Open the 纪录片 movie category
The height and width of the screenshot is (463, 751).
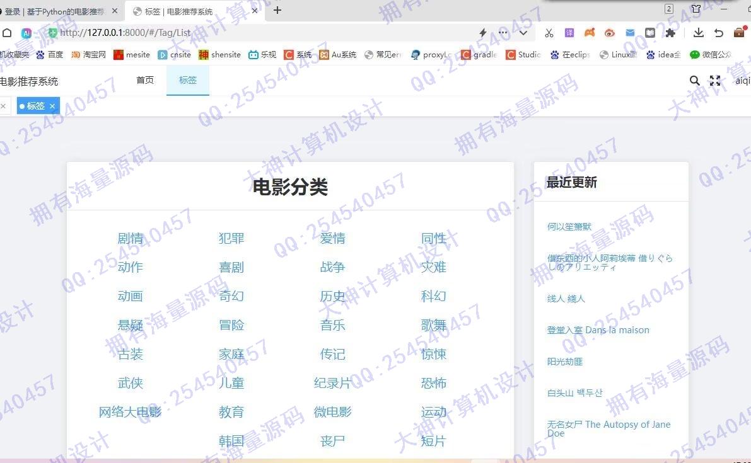[x=332, y=383]
